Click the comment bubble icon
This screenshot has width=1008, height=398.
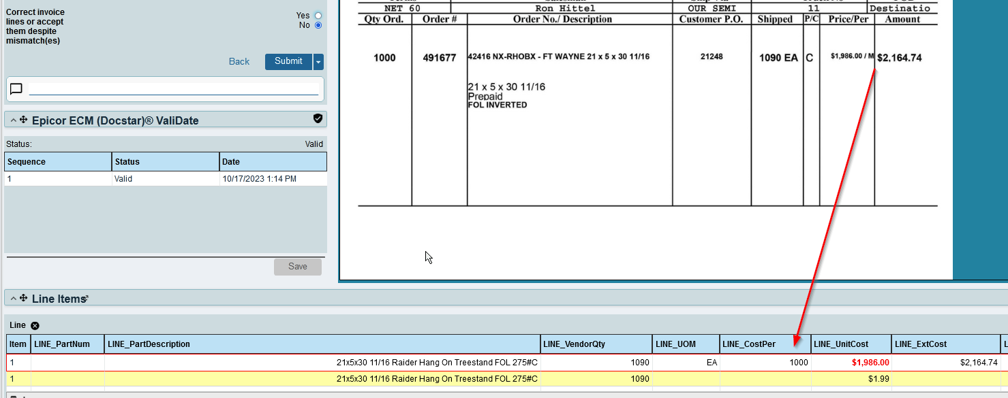pyautogui.click(x=16, y=88)
